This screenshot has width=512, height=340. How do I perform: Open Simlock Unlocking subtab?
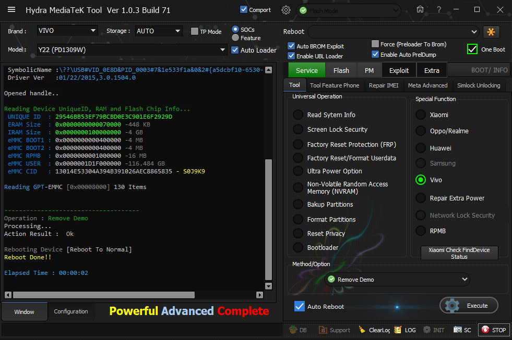(479, 85)
